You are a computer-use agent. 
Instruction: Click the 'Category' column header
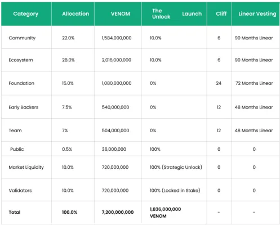[x=26, y=14]
